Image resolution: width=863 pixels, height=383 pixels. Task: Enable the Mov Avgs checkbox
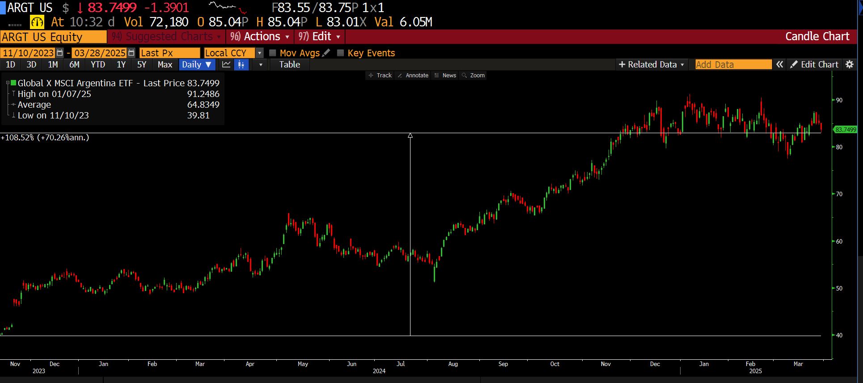click(272, 53)
